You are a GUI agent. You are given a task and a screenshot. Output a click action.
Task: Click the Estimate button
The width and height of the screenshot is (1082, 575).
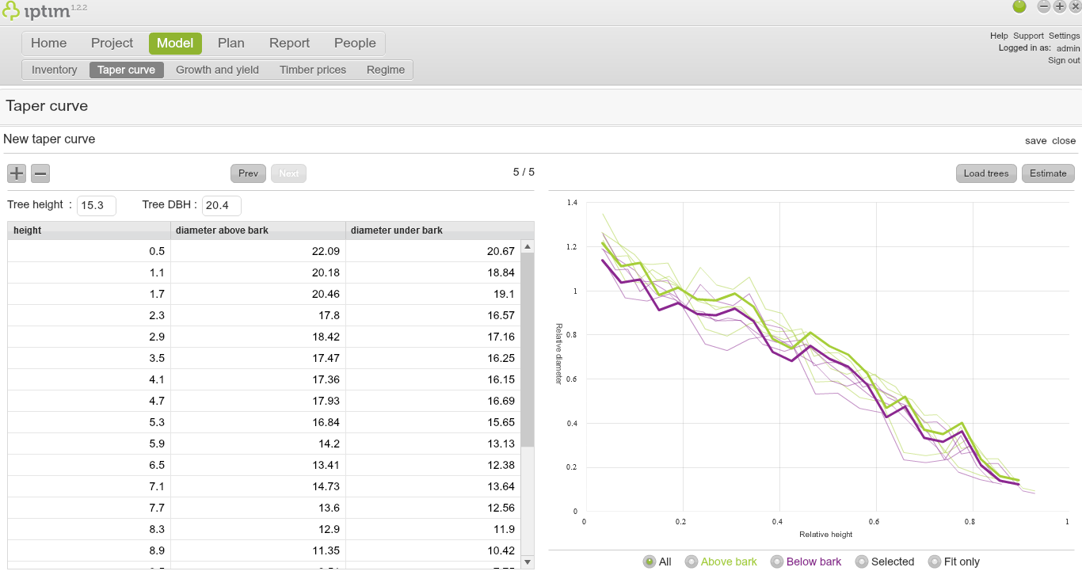[x=1047, y=173]
